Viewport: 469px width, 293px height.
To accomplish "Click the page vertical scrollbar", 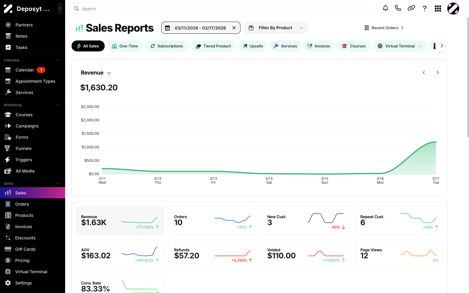I will 468,77.
